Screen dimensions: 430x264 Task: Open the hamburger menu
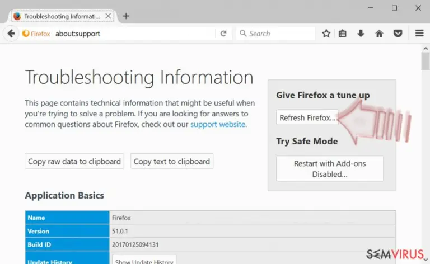pos(419,33)
